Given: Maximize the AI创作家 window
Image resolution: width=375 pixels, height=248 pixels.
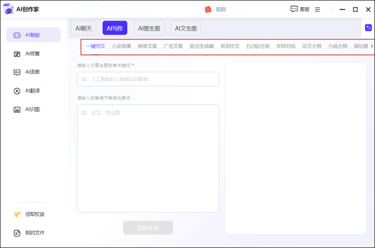Looking at the screenshot, I should point(356,10).
